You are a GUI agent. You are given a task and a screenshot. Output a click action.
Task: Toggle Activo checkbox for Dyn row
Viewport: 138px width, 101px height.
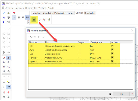112,54
